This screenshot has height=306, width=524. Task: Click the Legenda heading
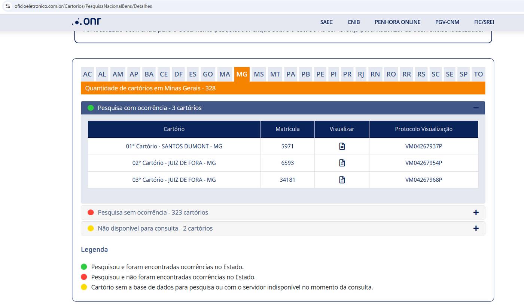coord(94,250)
